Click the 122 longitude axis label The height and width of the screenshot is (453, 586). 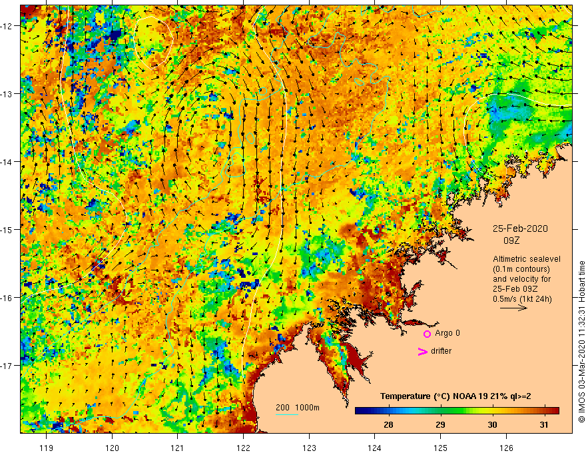pos(243,448)
